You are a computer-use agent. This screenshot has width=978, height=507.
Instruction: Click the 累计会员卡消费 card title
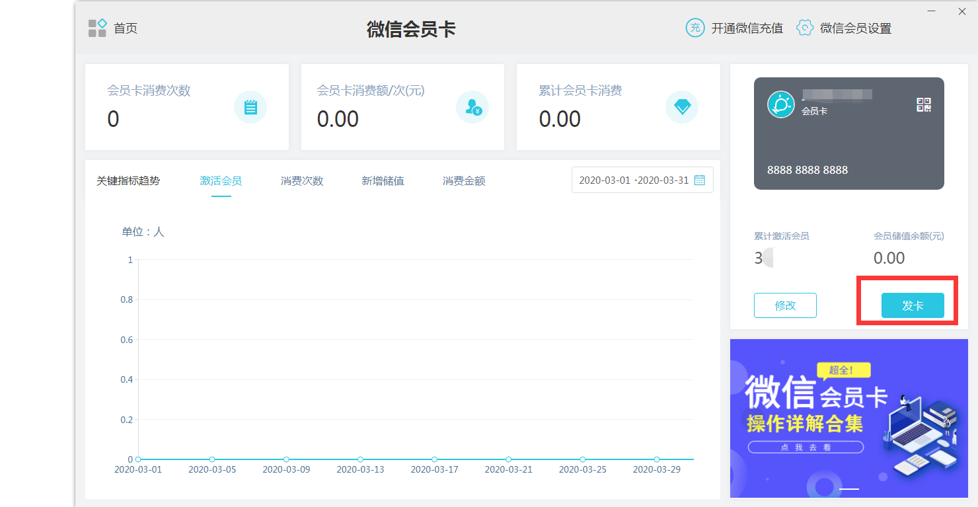(x=580, y=91)
